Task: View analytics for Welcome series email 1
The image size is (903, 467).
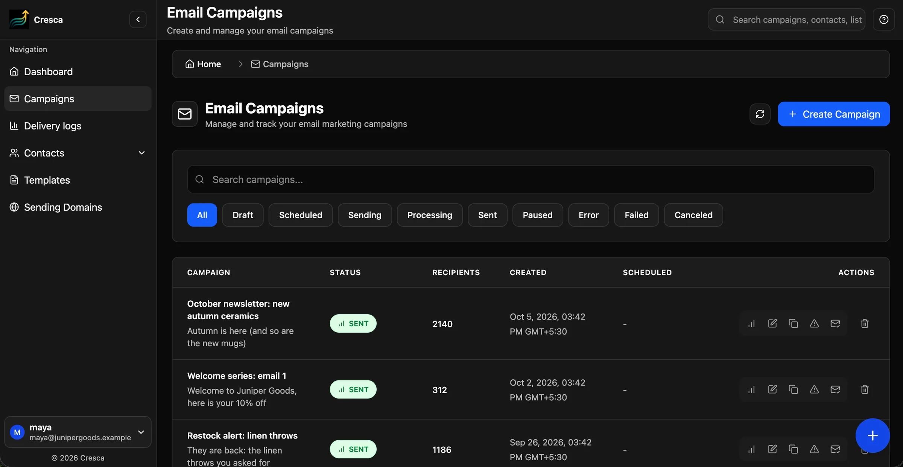Action: point(751,389)
